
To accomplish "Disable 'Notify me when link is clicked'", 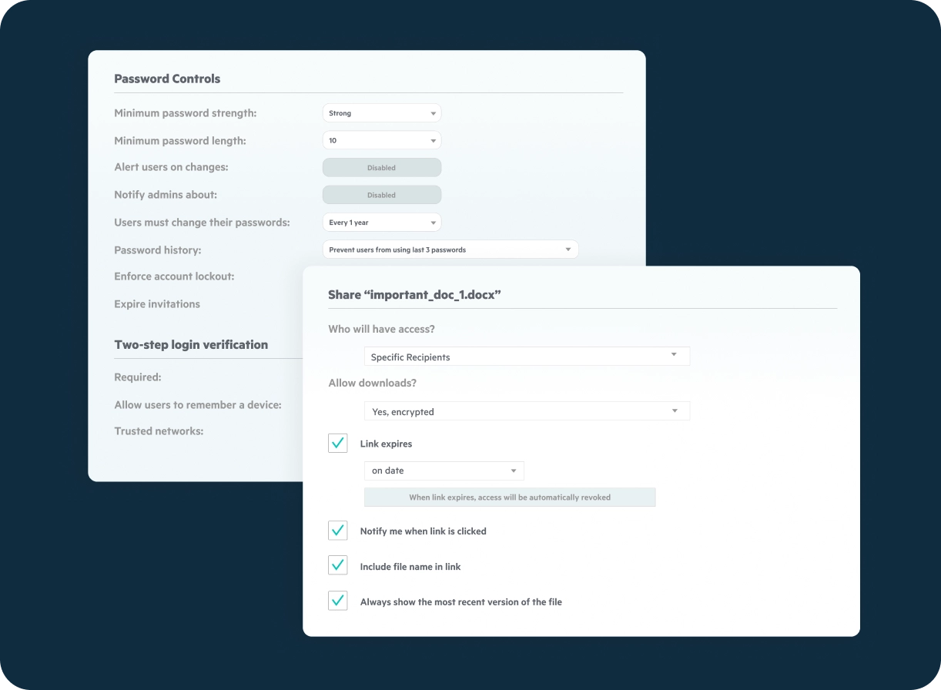I will click(337, 531).
